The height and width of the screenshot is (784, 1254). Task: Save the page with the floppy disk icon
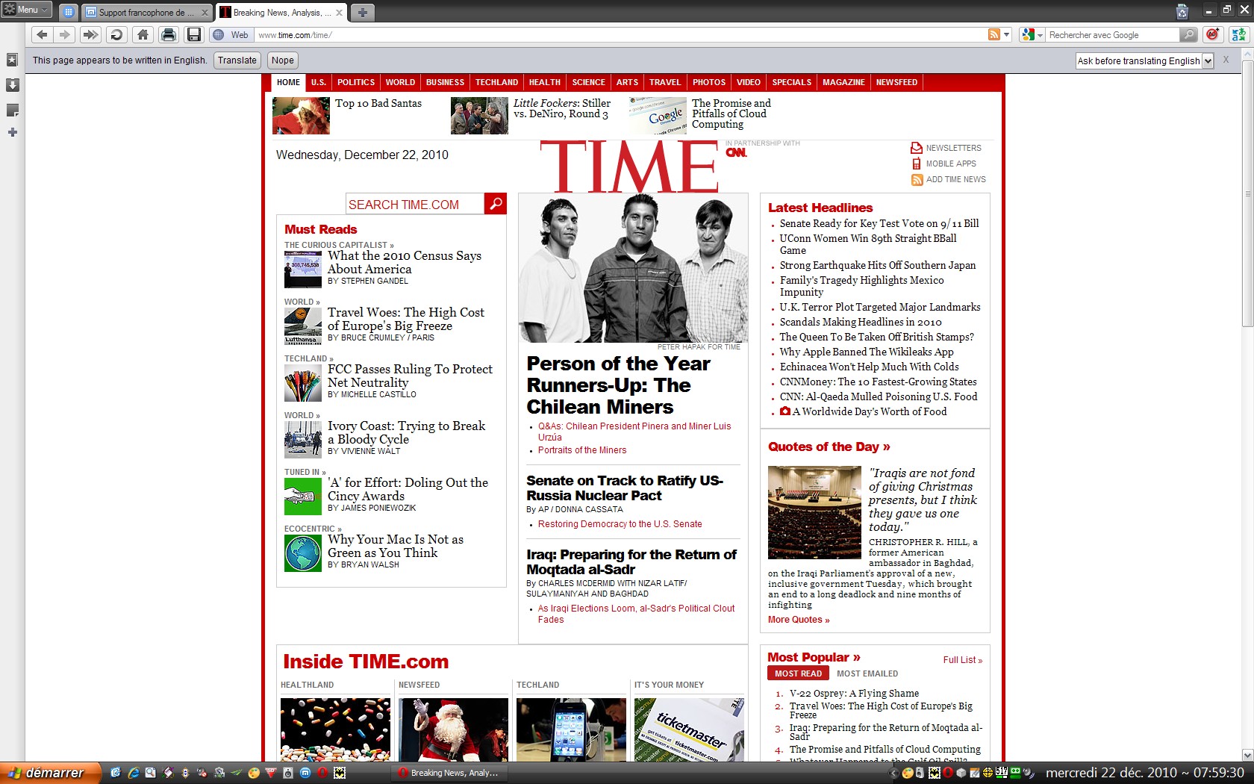click(194, 34)
